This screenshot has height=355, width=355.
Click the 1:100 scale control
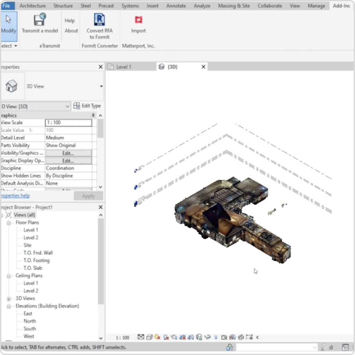coord(123,337)
